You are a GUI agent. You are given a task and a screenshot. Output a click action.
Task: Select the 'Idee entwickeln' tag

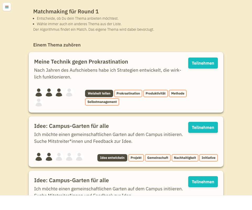click(x=112, y=158)
